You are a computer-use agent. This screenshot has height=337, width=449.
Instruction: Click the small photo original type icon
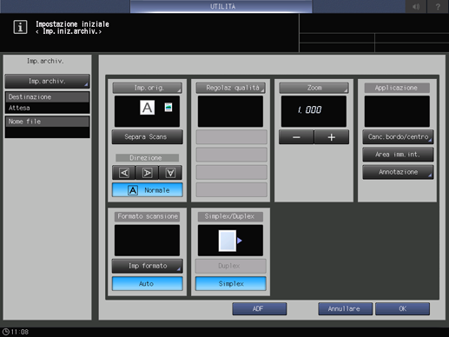(x=168, y=108)
